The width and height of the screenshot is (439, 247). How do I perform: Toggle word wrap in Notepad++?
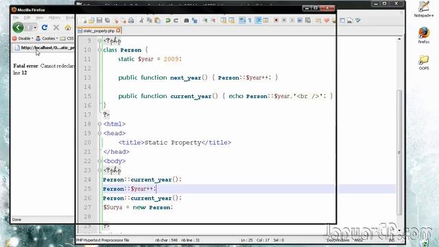pos(242,21)
